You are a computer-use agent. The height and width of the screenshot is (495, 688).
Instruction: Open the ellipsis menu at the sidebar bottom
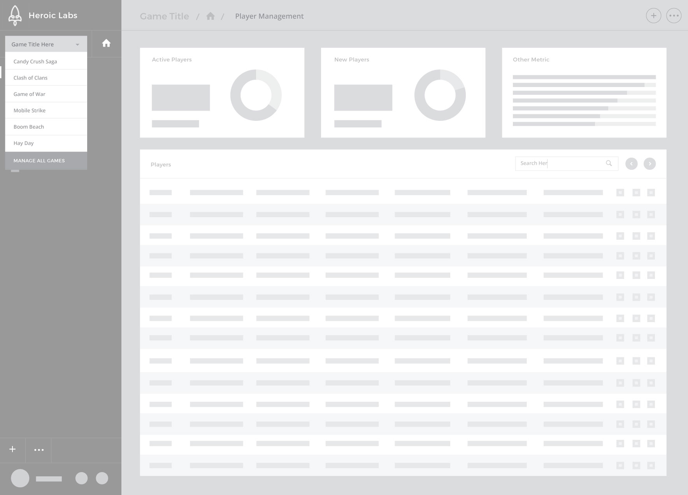click(x=39, y=450)
